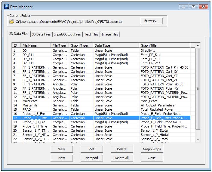Click the Graph Type column header
This screenshot has width=212, height=172.
(x=81, y=45)
